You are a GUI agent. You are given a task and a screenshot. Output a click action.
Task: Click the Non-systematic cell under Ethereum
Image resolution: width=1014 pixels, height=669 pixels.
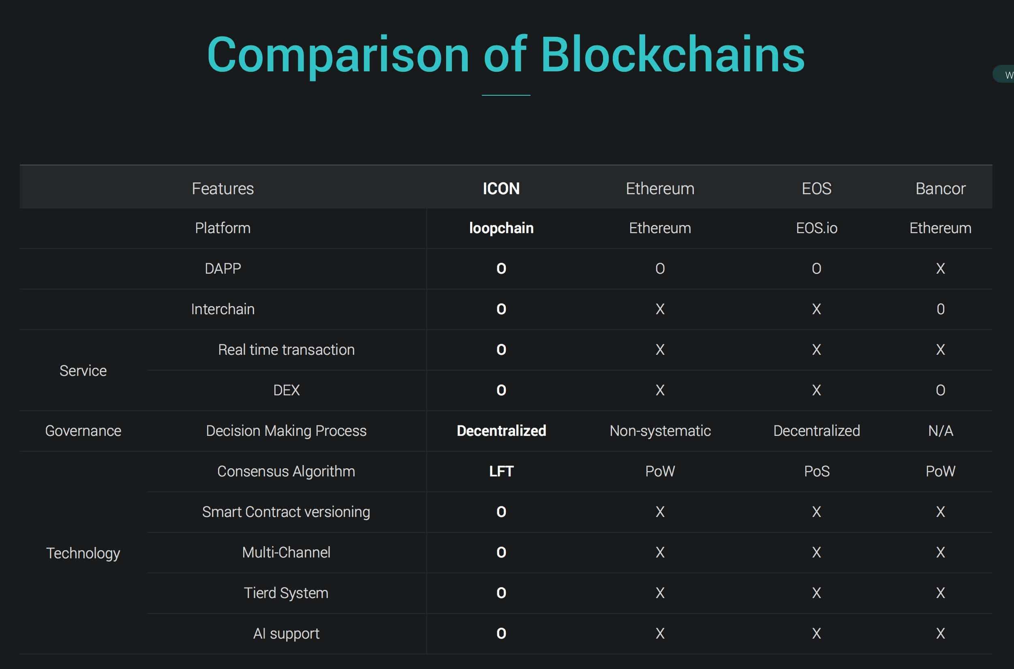660,431
